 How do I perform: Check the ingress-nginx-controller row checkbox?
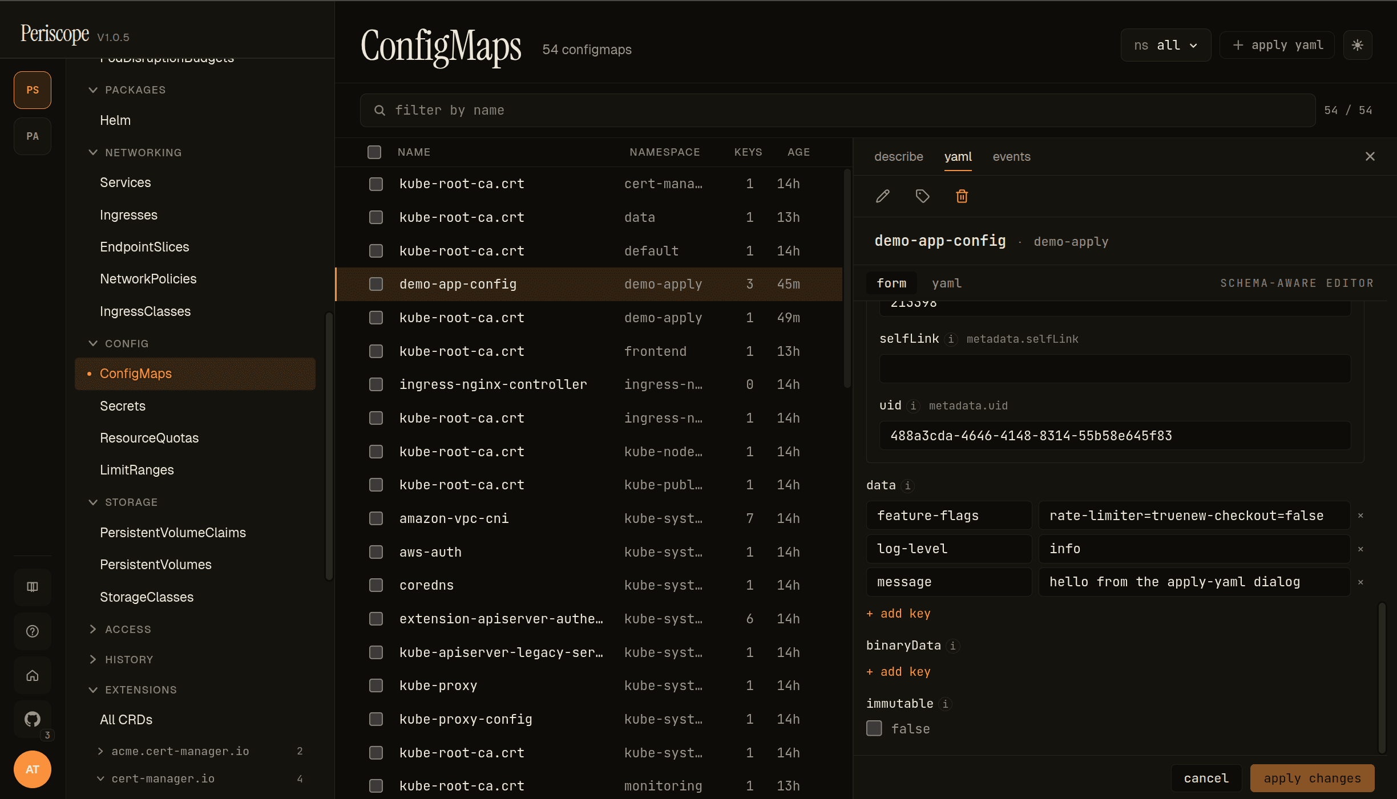click(376, 384)
